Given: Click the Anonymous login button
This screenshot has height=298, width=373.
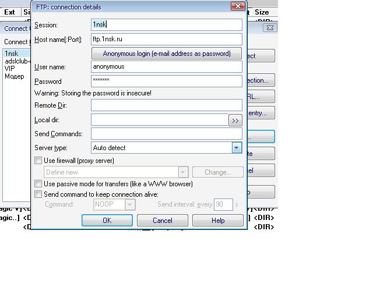Looking at the screenshot, I should 167,54.
